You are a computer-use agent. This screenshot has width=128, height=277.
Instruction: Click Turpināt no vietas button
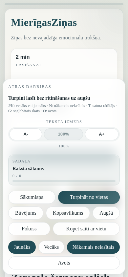click(x=89, y=197)
